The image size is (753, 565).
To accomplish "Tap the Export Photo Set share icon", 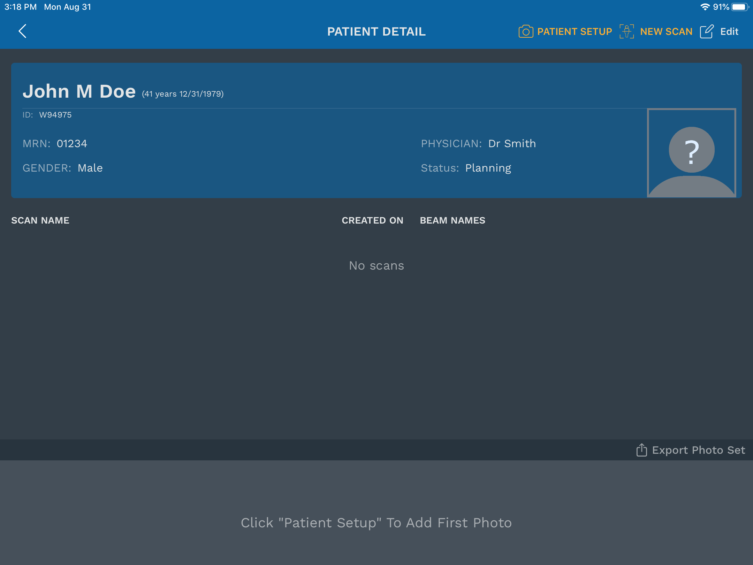I will pos(641,450).
